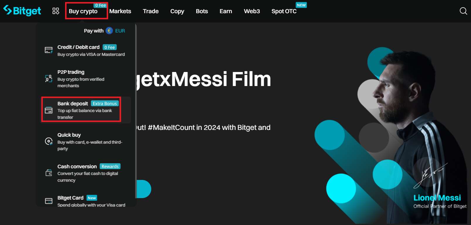
Task: Open the Earn menu
Action: click(226, 11)
